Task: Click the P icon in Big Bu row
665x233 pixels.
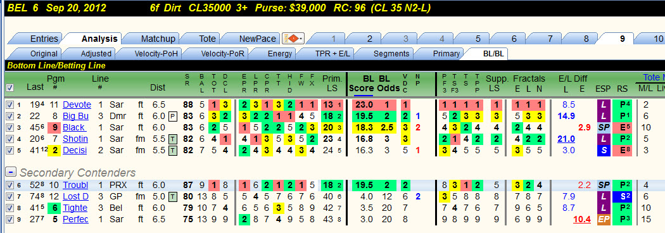Action: (x=173, y=116)
